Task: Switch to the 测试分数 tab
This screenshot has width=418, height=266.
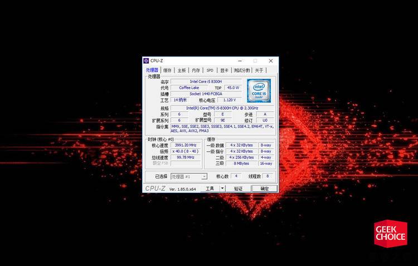Action: [x=242, y=70]
